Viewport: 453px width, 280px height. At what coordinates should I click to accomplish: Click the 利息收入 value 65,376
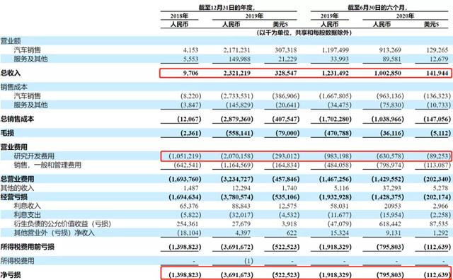[x=189, y=206]
